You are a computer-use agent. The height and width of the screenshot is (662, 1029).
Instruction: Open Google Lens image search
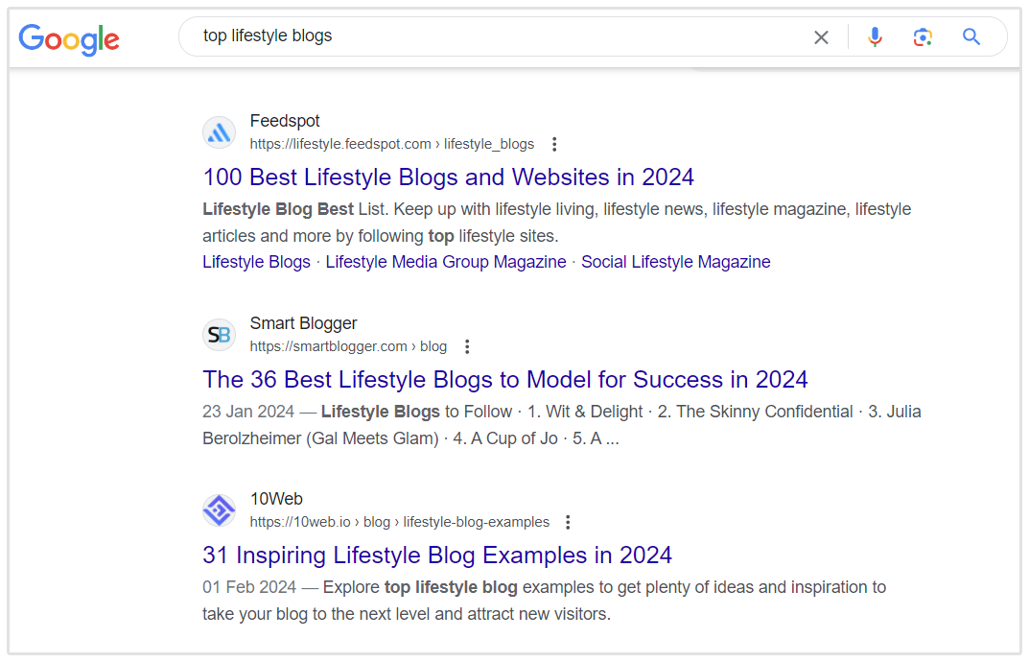tap(923, 37)
